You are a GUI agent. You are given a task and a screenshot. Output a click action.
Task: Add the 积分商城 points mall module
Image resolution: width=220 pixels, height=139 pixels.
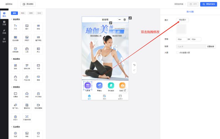click(x=38, y=95)
